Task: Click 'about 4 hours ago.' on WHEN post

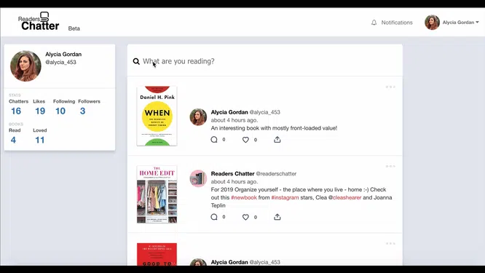Action: click(x=234, y=120)
